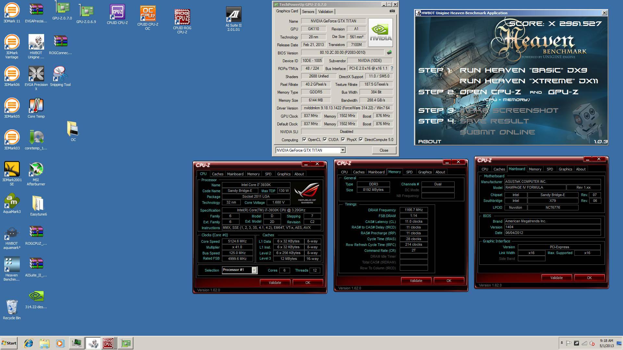Click the Driver Version field in GPU-Z

(x=347, y=108)
